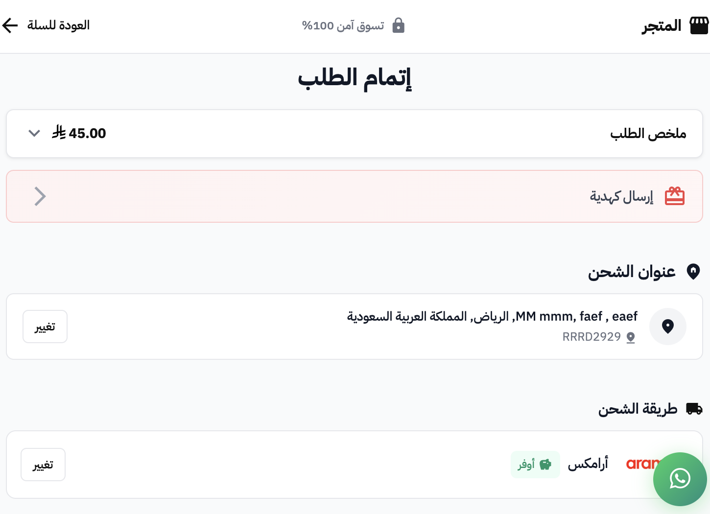Image resolution: width=710 pixels, height=514 pixels.
Task: Click the Aramex logo
Action: [641, 464]
